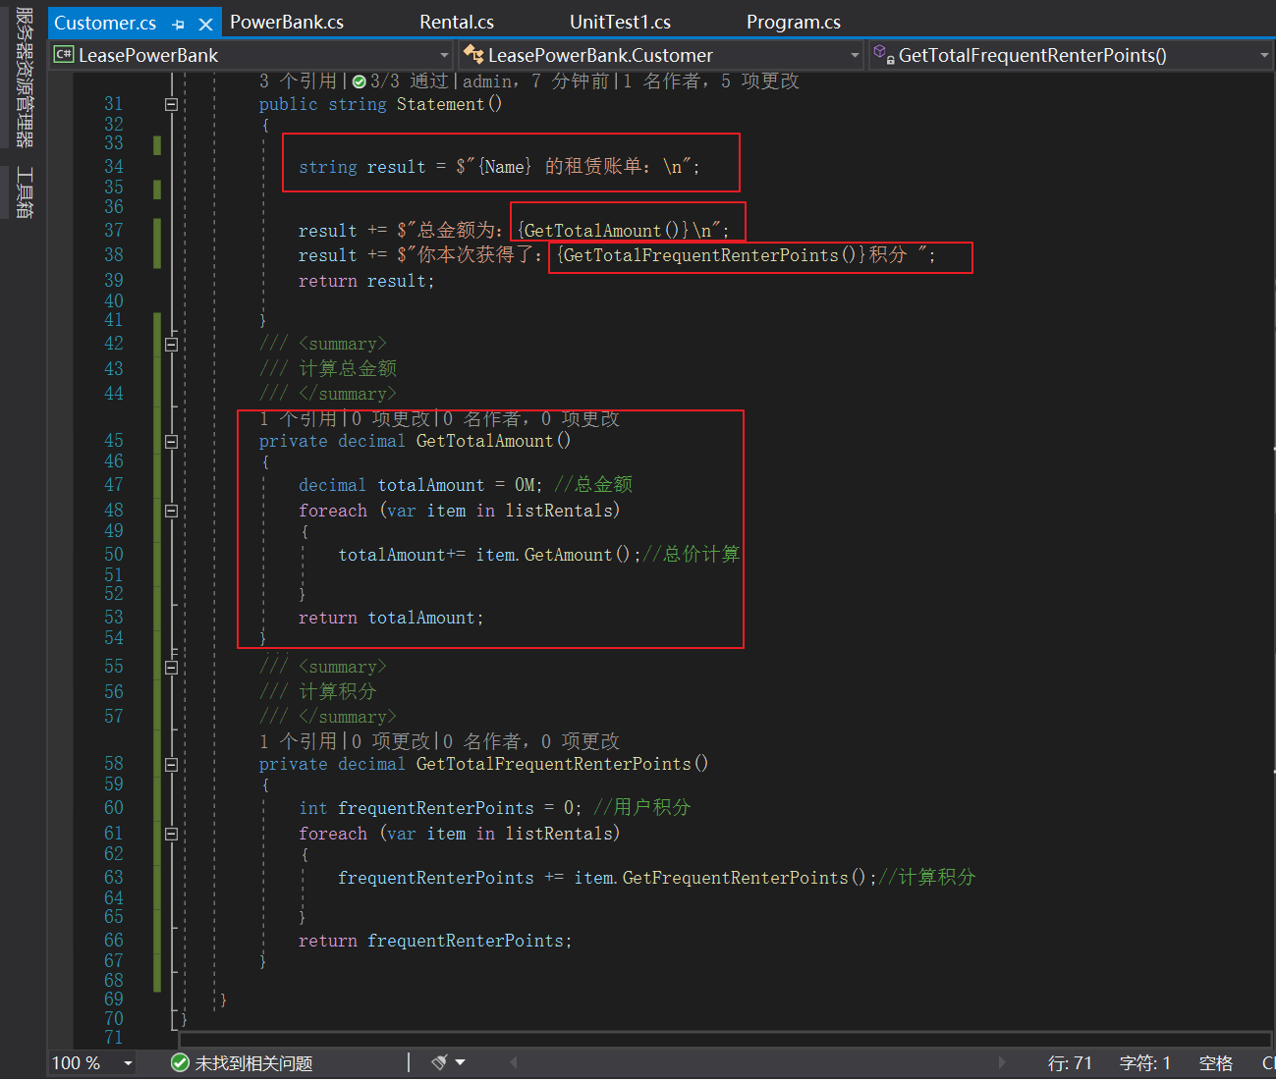Click the '3 个引用' CodeLens link above Statement()

coord(299,81)
